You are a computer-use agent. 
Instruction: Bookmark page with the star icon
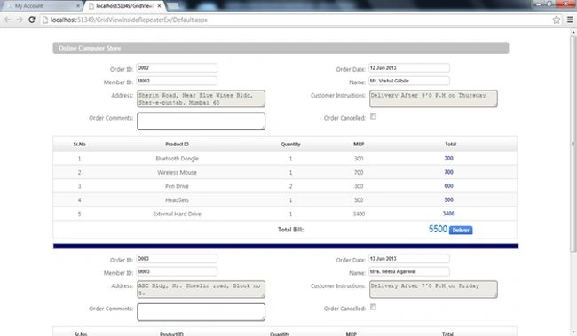[557, 20]
